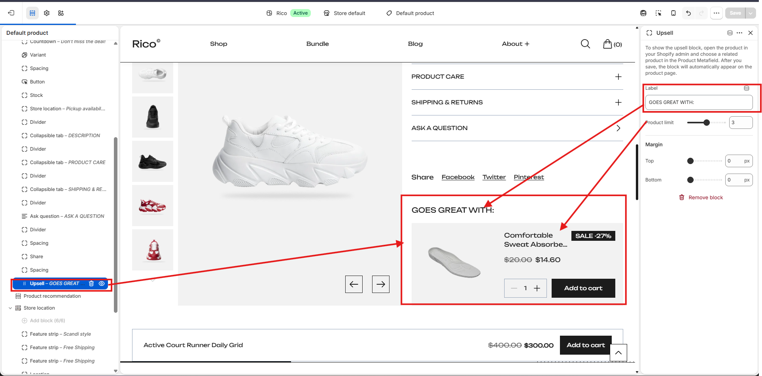The height and width of the screenshot is (376, 762).
Task: Click the Pinterest share link
Action: (529, 177)
